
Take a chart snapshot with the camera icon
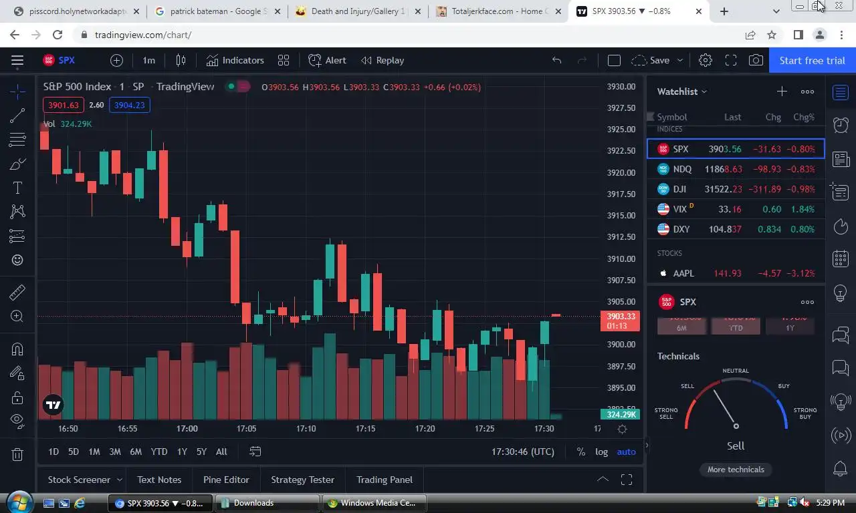coord(756,60)
